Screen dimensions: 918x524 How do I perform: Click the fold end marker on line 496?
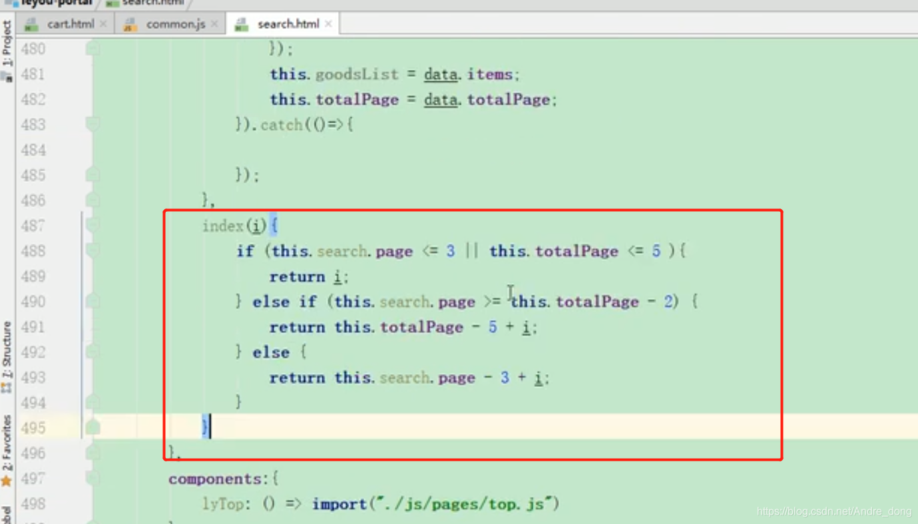pos(93,453)
